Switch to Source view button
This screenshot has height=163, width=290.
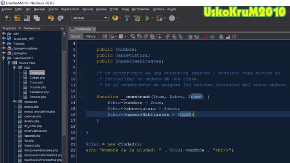[x=76, y=36]
